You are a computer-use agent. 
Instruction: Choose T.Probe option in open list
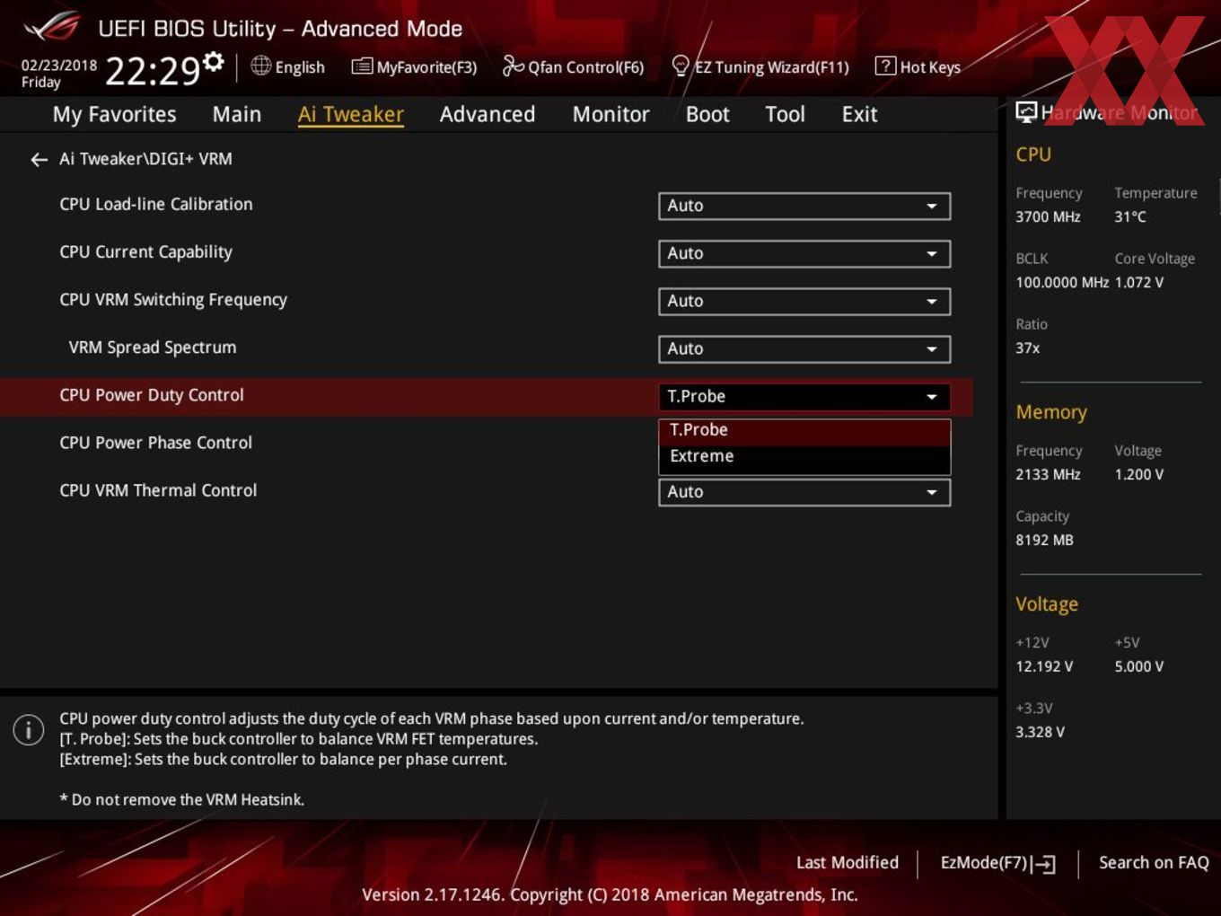804,430
